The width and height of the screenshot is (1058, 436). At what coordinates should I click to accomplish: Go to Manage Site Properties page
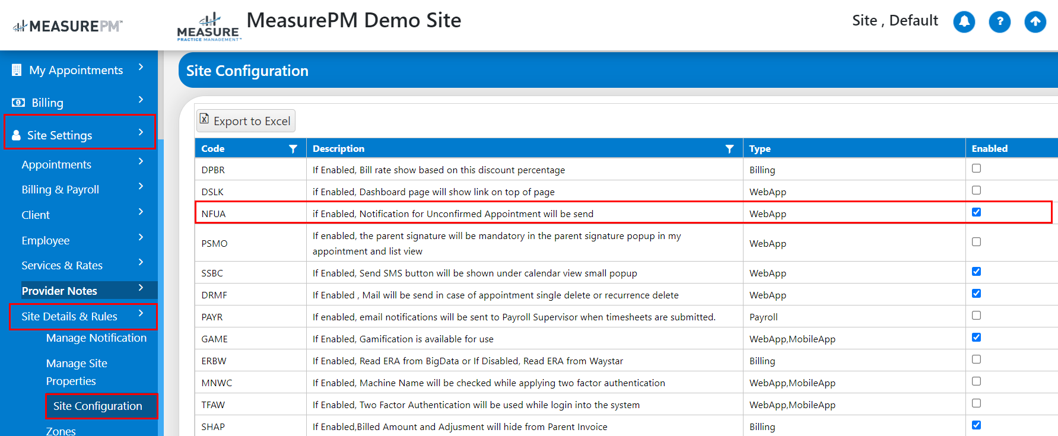coord(77,372)
